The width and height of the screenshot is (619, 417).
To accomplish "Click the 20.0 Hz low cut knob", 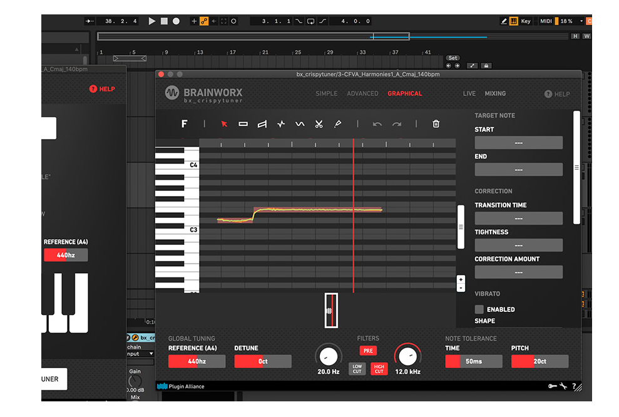I will click(x=328, y=356).
